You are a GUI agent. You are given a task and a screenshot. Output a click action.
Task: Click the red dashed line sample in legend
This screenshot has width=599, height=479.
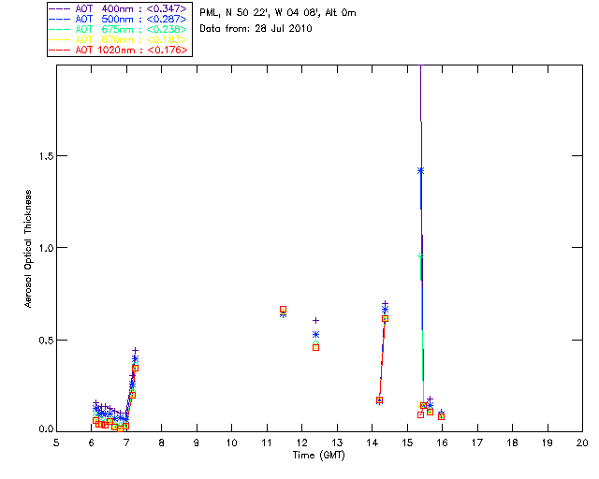pyautogui.click(x=60, y=50)
